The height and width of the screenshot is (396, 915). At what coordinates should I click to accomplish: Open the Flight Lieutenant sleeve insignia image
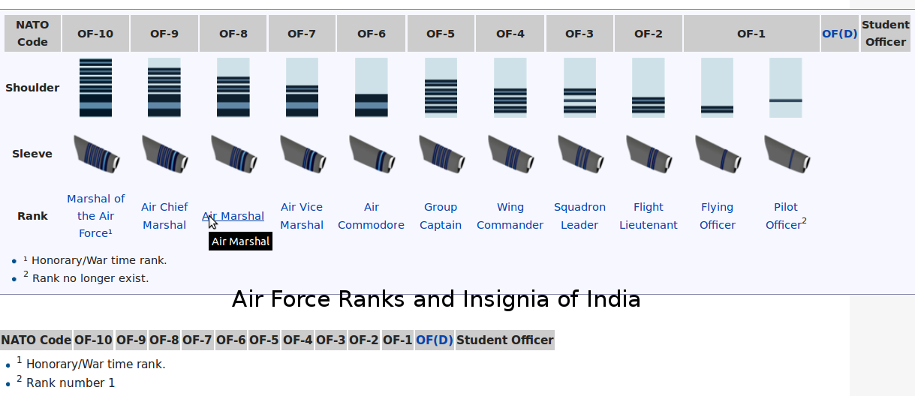649,154
